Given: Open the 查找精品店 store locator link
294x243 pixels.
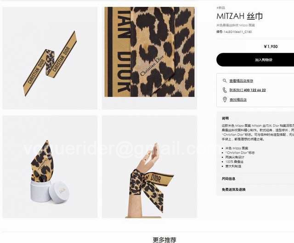Looking at the screenshot, I should (238, 100).
